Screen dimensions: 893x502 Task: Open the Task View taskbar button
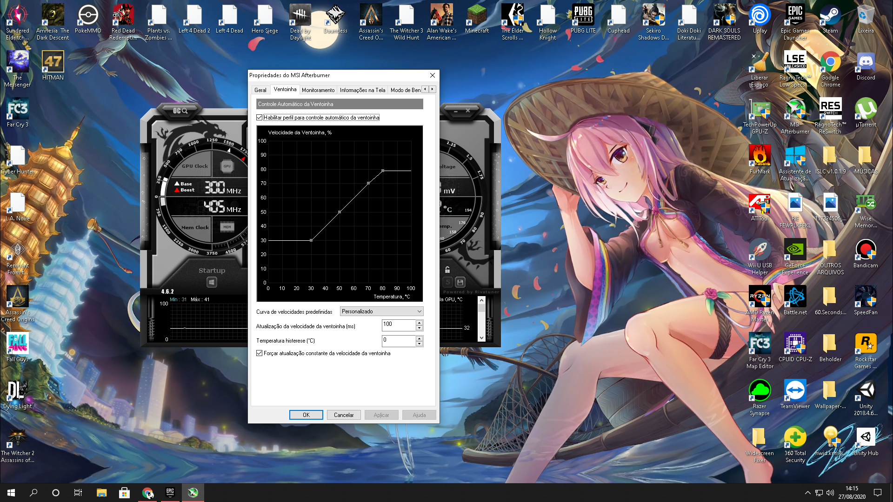point(78,493)
